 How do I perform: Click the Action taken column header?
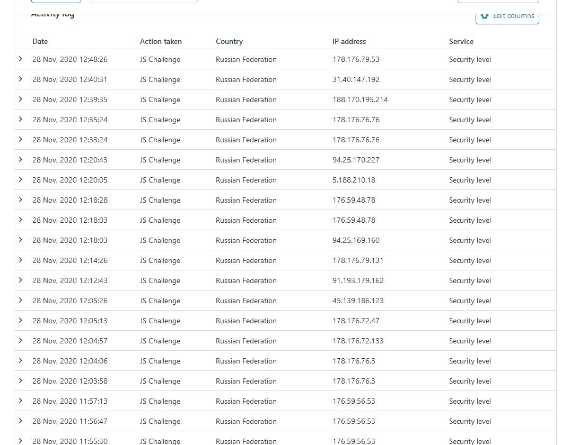161,41
